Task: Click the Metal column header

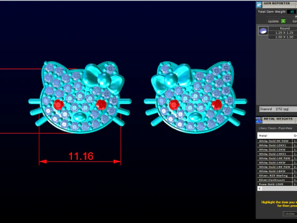Action: point(275,136)
